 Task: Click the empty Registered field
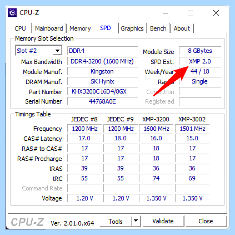[x=200, y=101]
